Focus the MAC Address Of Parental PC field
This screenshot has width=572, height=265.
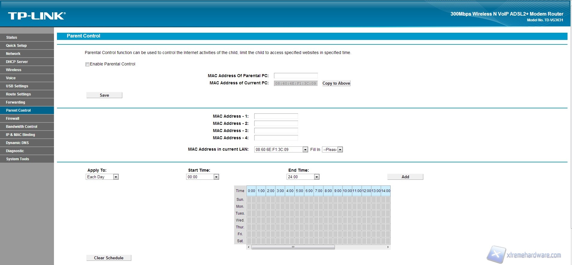296,76
